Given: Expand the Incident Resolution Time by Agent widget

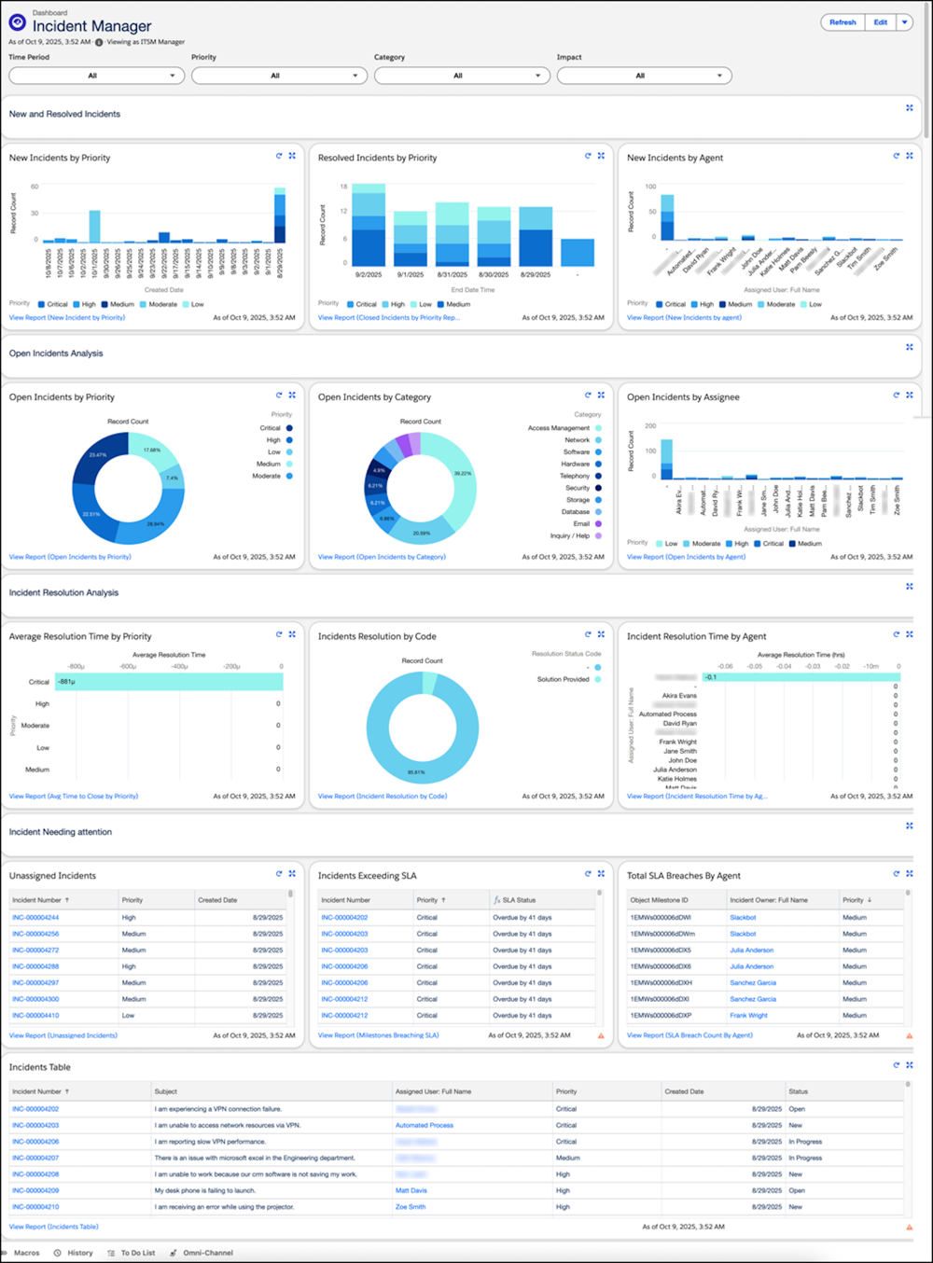Looking at the screenshot, I should [x=910, y=634].
